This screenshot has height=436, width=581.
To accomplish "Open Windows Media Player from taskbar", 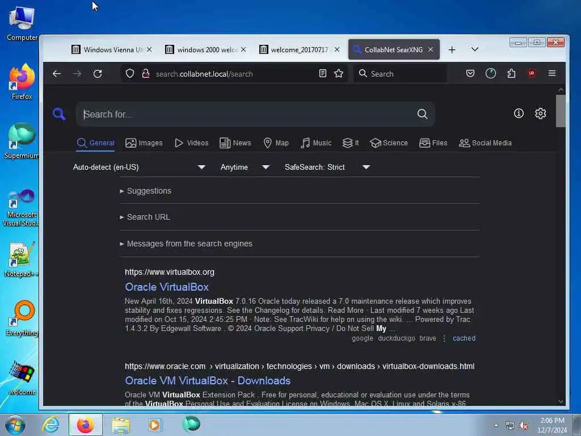I will pos(154,425).
